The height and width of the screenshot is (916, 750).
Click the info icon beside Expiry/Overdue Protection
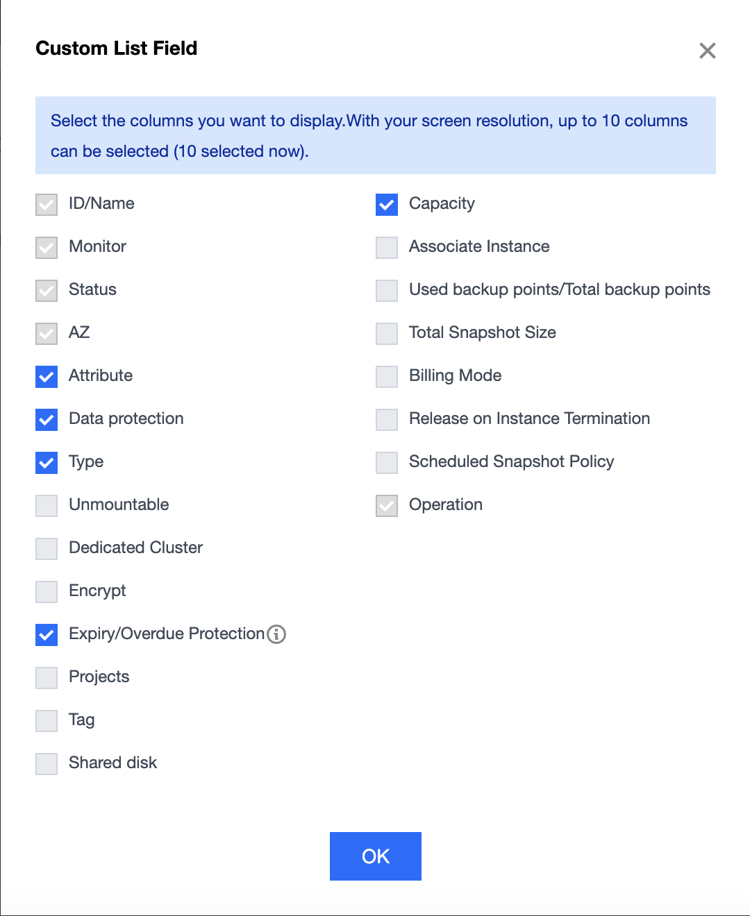point(276,634)
